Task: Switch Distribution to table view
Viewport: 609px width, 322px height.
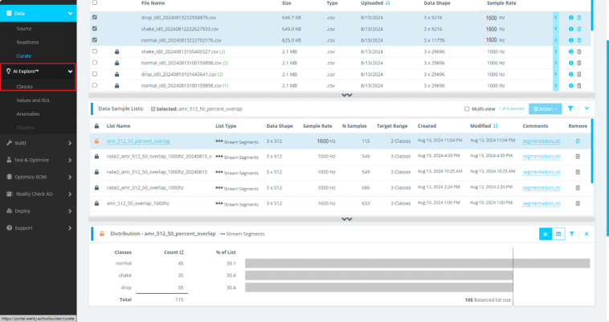Action: pyautogui.click(x=558, y=234)
